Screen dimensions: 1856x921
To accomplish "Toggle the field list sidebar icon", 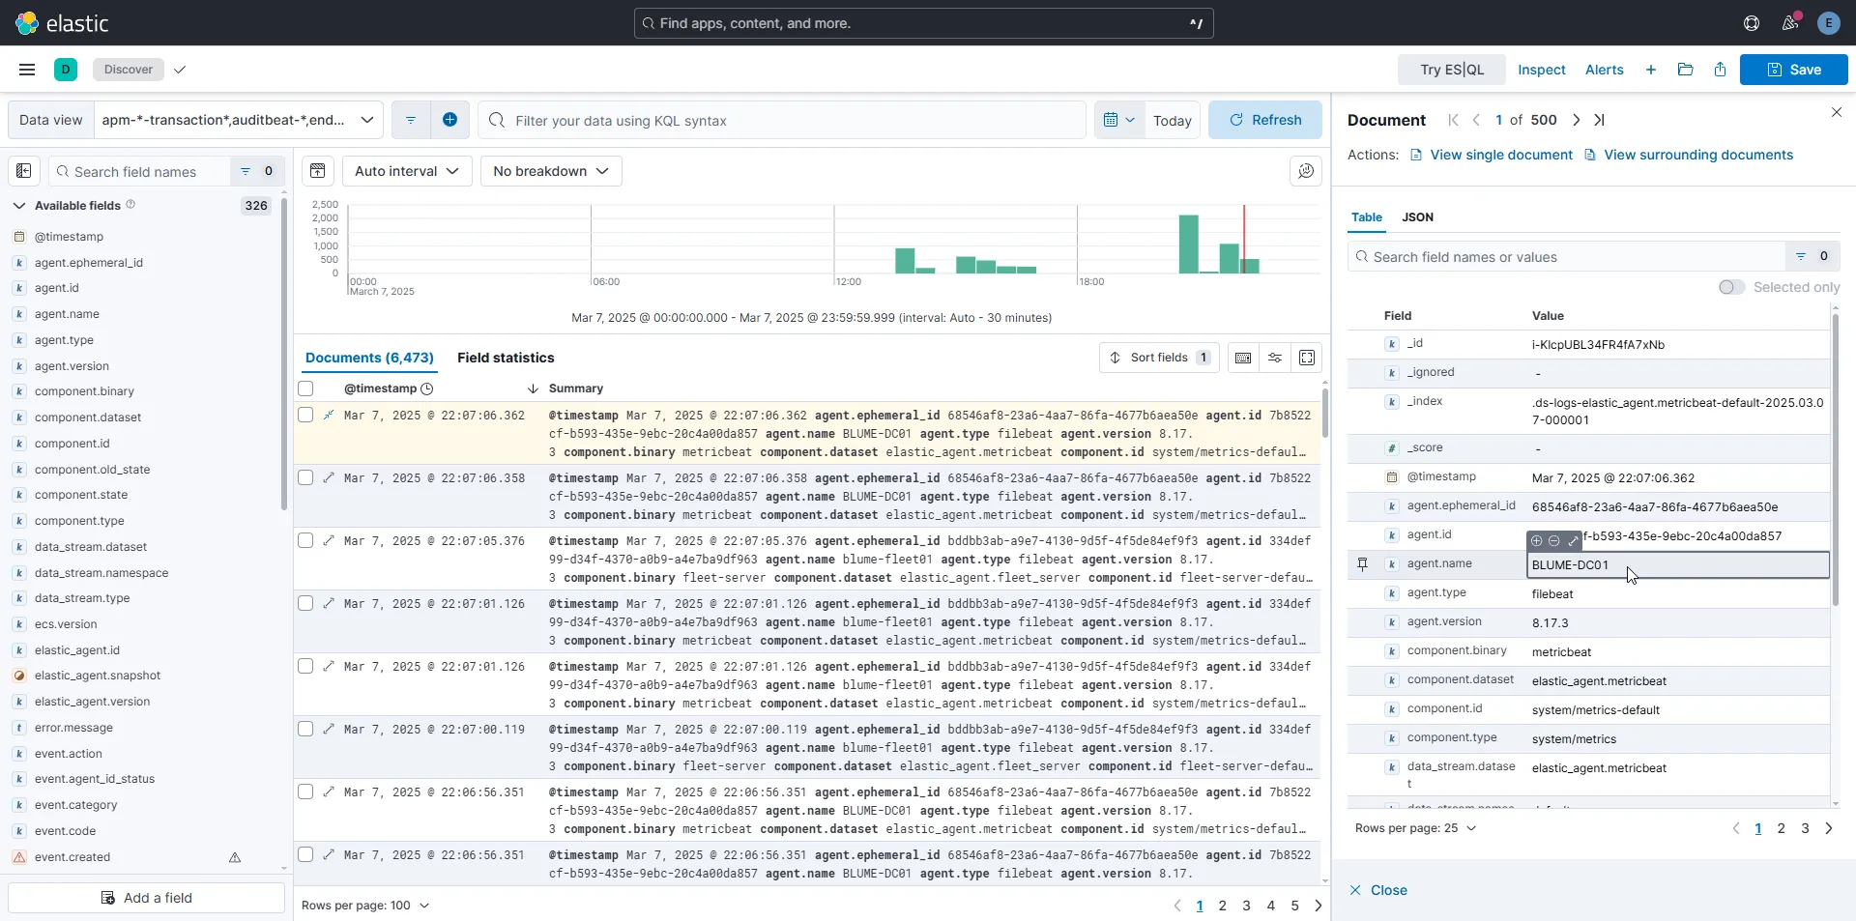I will tap(24, 171).
